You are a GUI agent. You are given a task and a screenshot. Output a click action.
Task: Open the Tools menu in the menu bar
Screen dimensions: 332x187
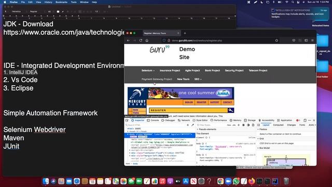coord(74,2)
